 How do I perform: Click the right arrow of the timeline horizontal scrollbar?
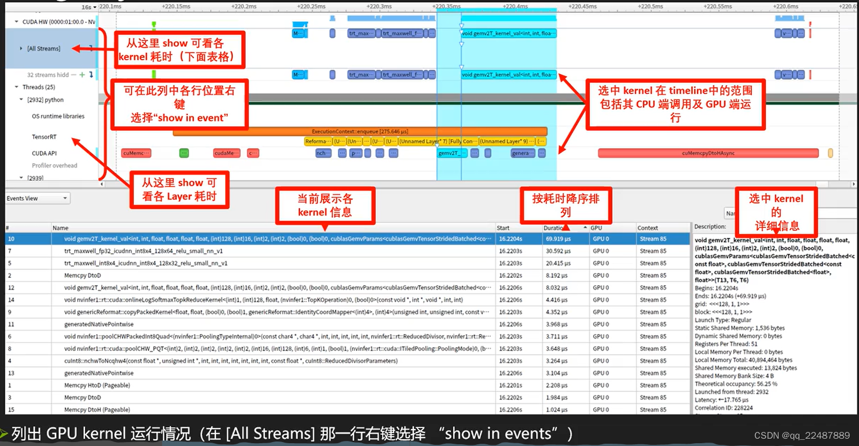pyautogui.click(x=853, y=184)
